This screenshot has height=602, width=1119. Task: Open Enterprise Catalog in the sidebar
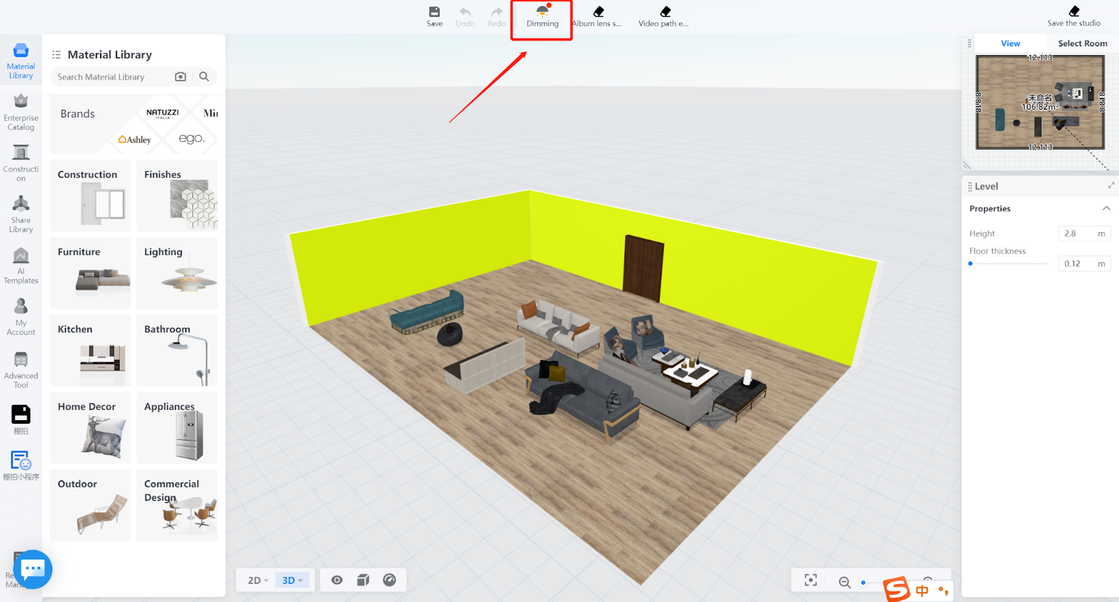(x=21, y=113)
